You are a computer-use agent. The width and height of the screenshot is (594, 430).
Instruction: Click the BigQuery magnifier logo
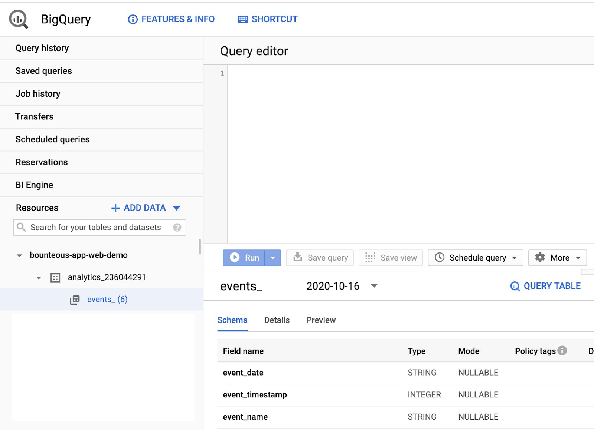click(19, 19)
